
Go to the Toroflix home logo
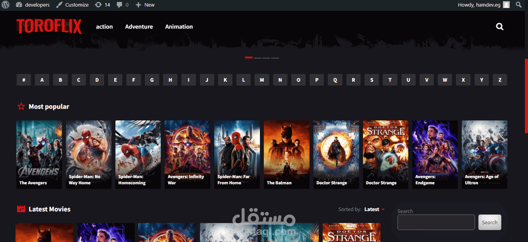tap(49, 27)
